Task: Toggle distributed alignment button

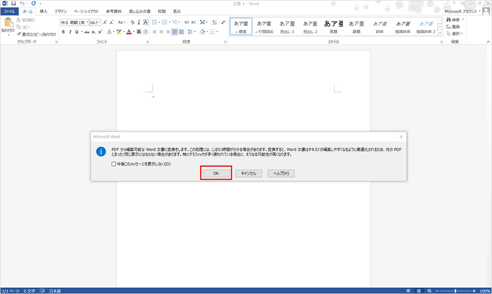Action: [182, 32]
